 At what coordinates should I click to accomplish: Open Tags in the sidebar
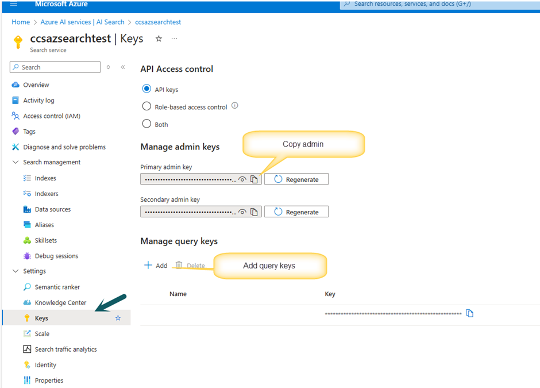click(29, 131)
